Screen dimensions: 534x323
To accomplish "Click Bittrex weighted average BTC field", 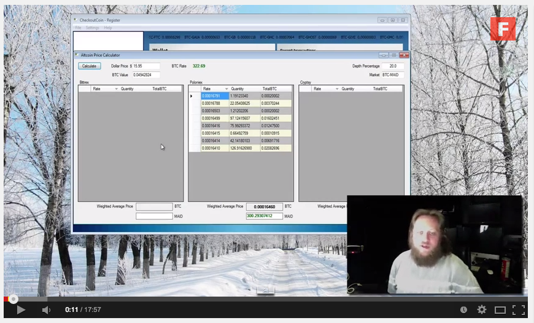I will pos(154,206).
